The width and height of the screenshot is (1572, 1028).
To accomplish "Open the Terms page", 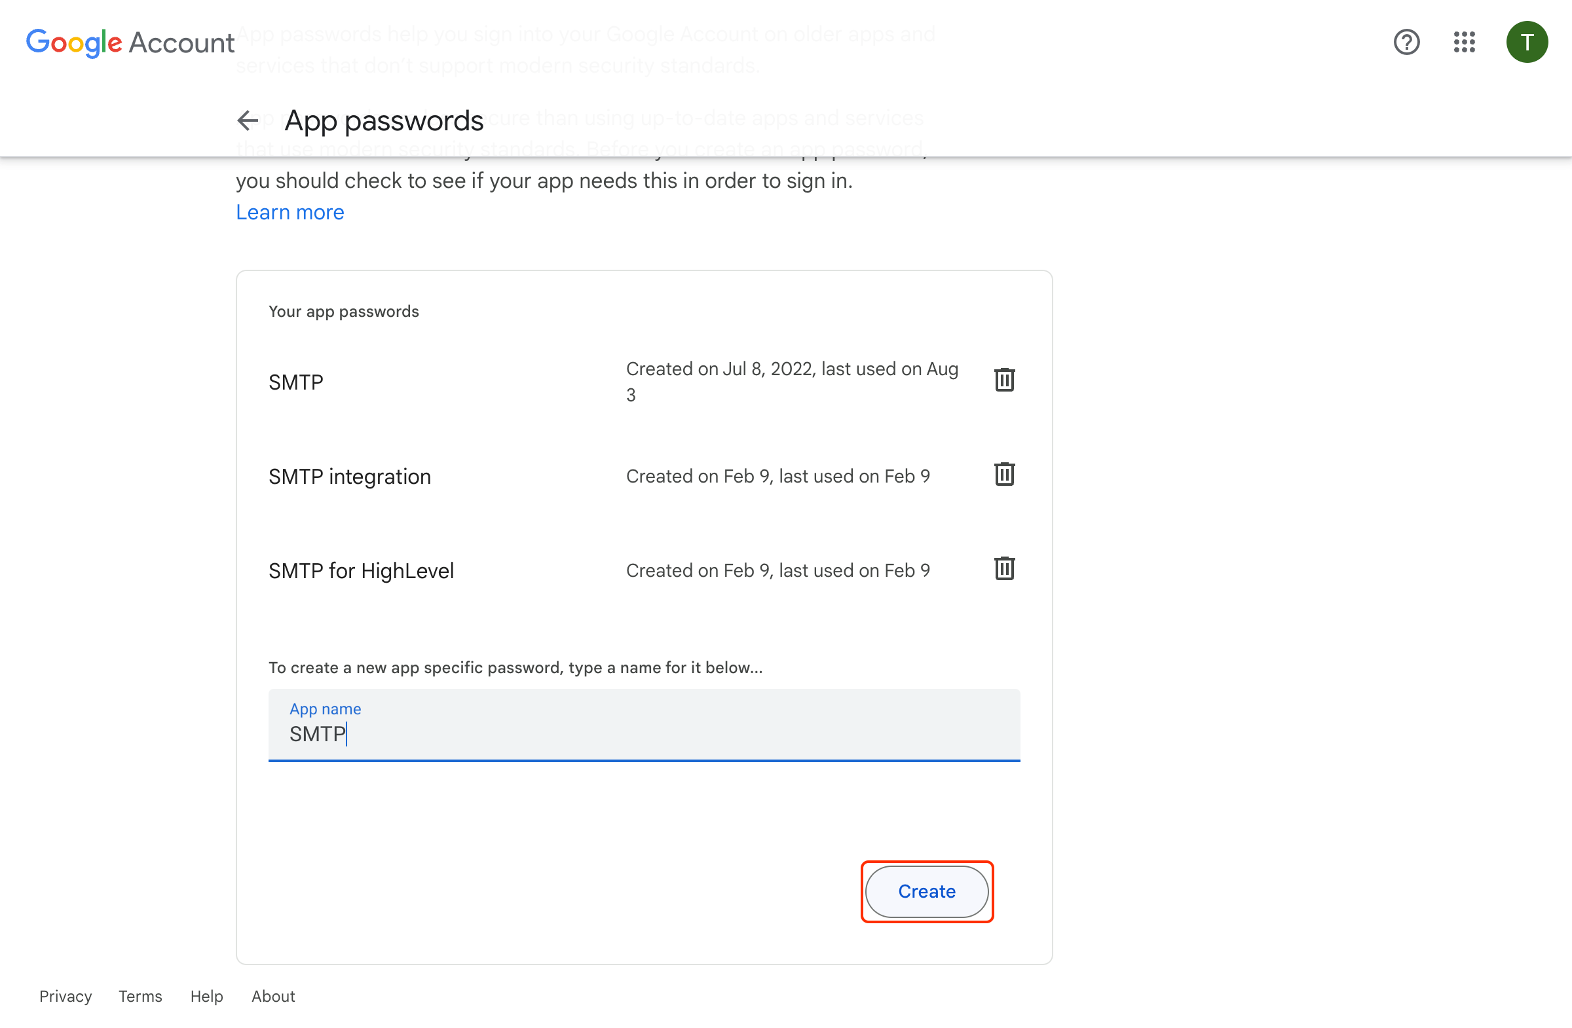I will (x=140, y=997).
